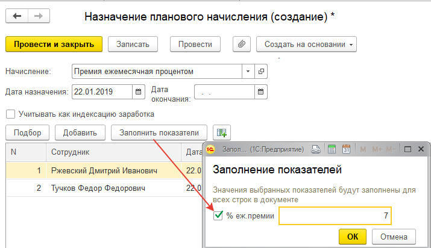Click Провести и закрыть button
The height and width of the screenshot is (248, 431).
coord(54,44)
